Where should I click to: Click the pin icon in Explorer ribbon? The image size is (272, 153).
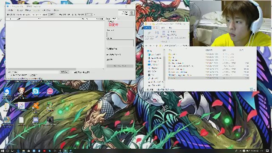click(149, 33)
